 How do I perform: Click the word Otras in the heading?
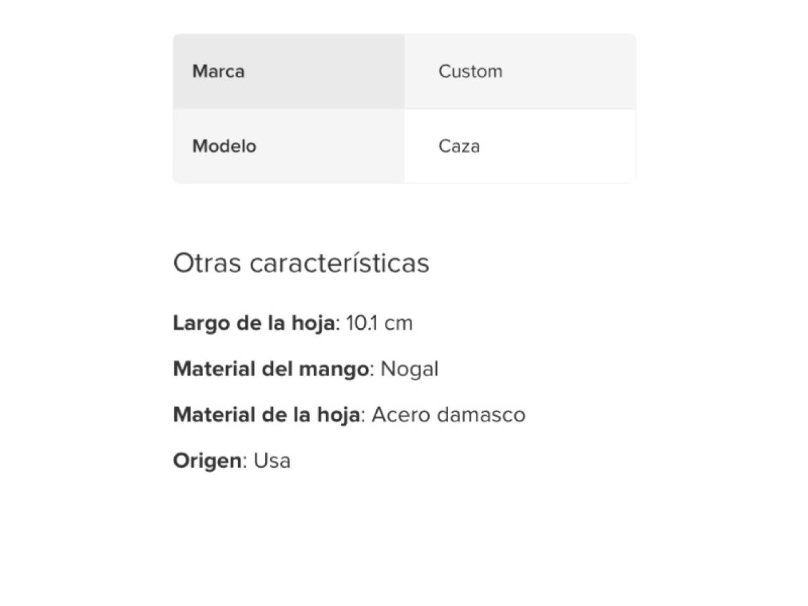pos(207,263)
